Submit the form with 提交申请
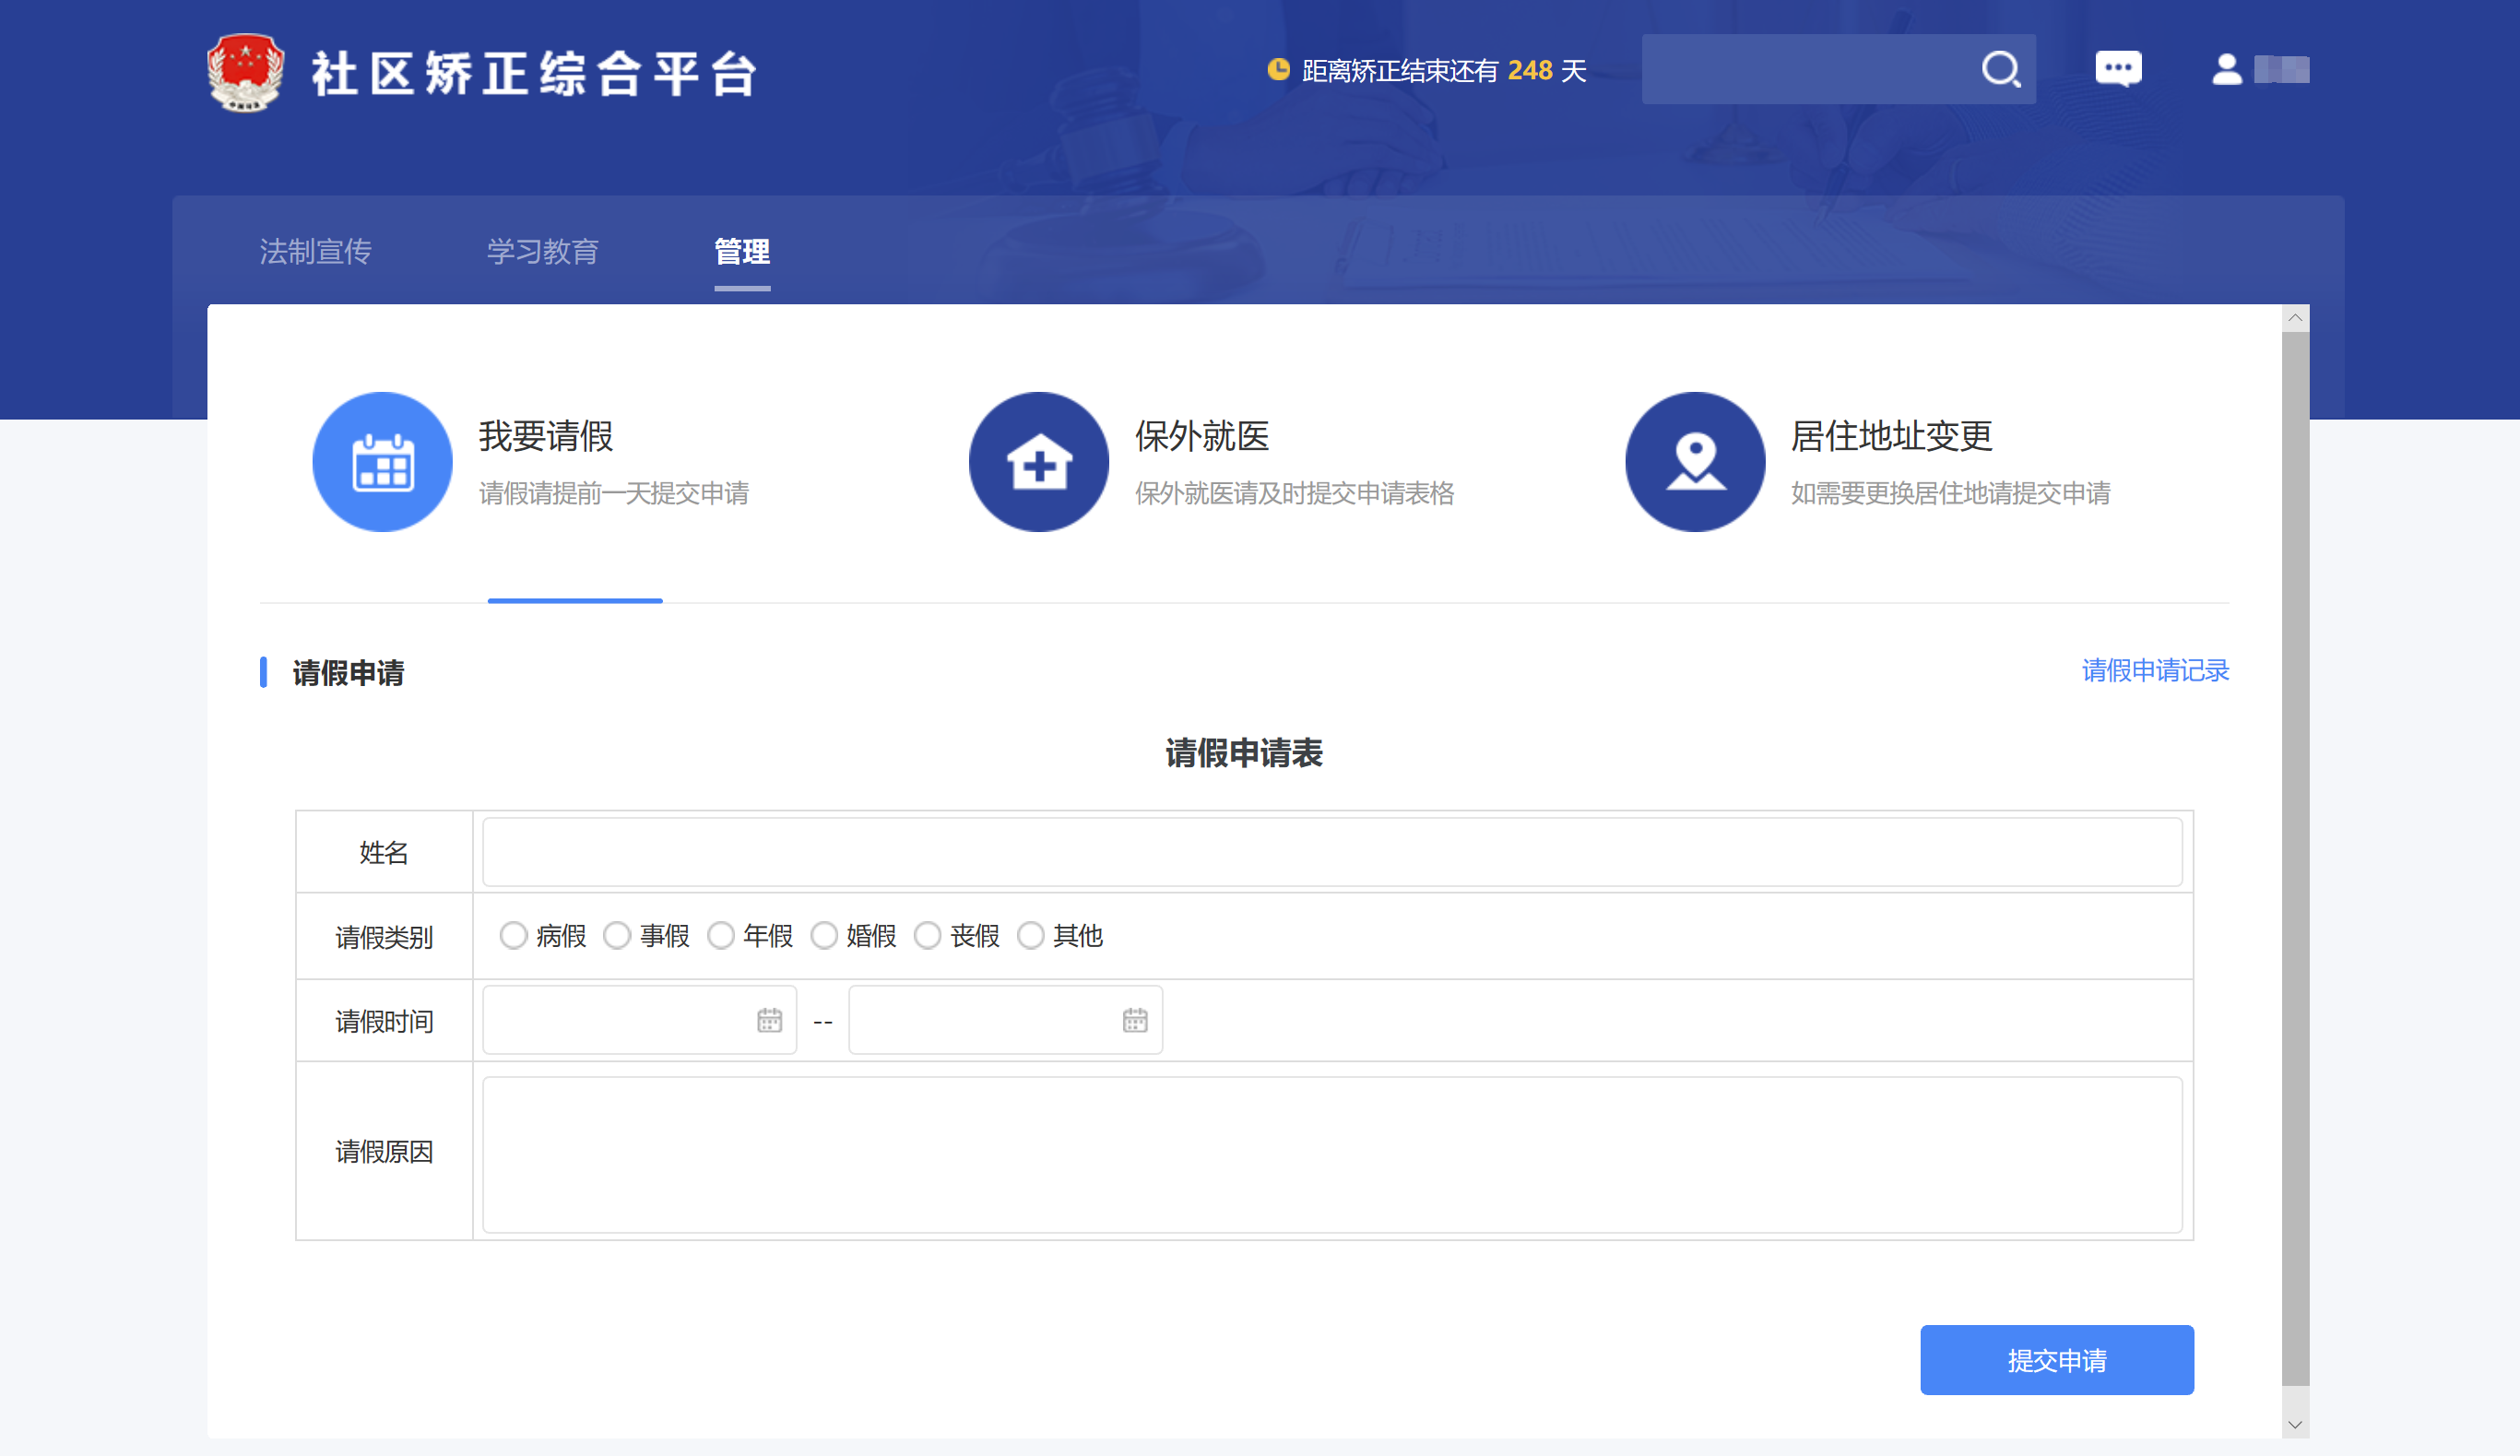2520x1456 pixels. [x=2056, y=1360]
